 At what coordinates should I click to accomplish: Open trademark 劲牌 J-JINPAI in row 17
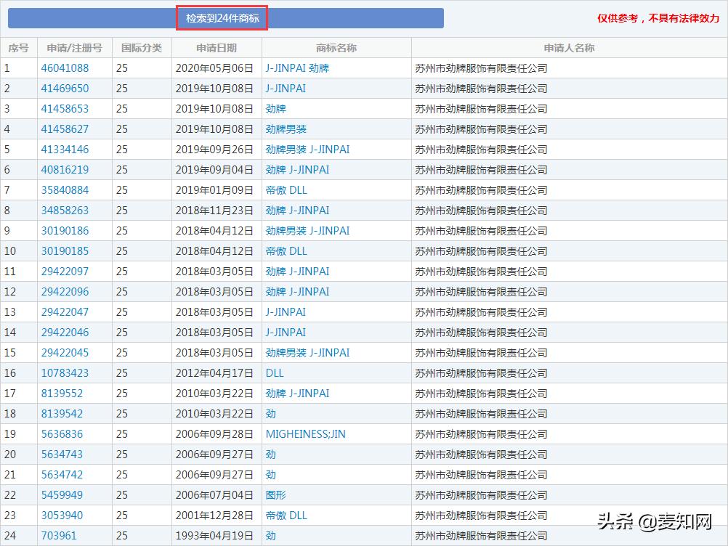tap(297, 394)
